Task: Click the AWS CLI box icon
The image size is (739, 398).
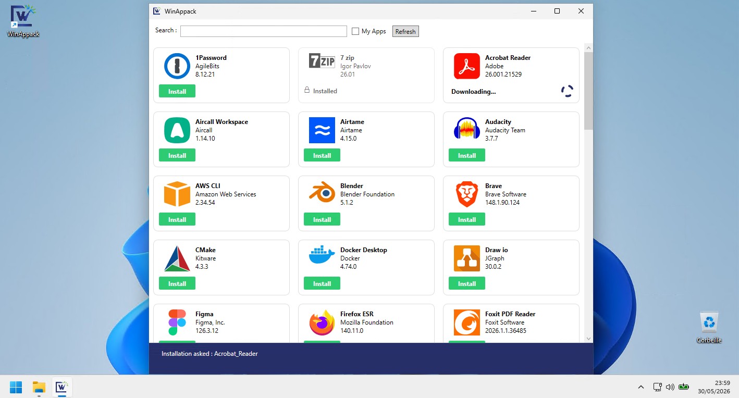Action: [x=177, y=194]
